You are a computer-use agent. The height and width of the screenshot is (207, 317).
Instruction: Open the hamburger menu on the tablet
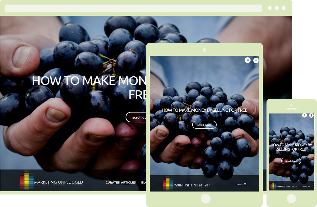point(241,184)
